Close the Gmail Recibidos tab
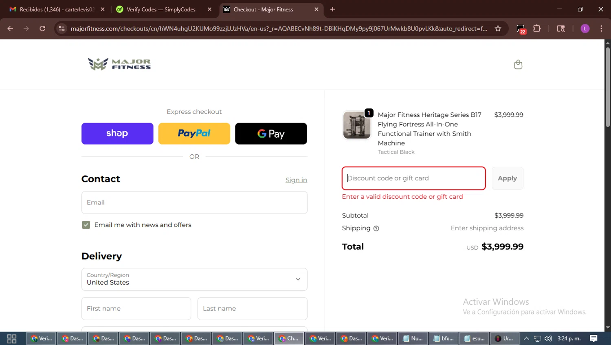 (x=103, y=9)
